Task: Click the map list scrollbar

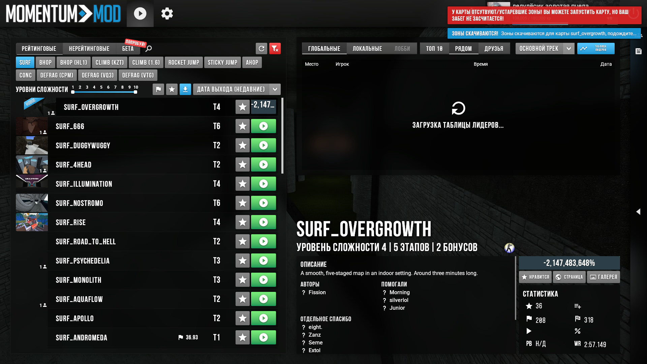Action: pyautogui.click(x=282, y=135)
